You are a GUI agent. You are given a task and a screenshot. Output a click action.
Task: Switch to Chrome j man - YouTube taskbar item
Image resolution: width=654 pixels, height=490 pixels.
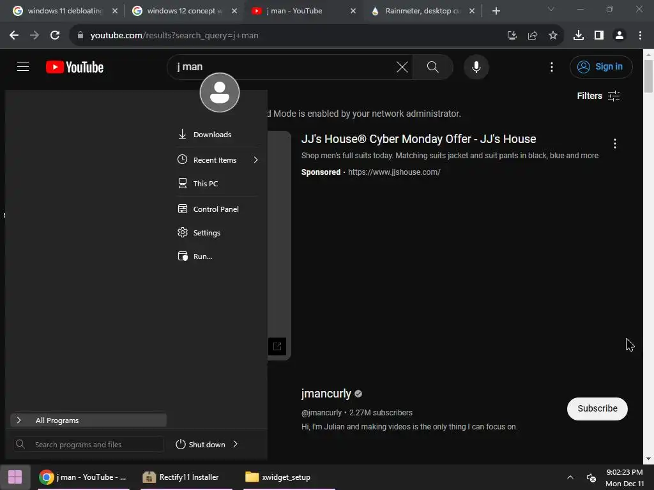coord(83,477)
